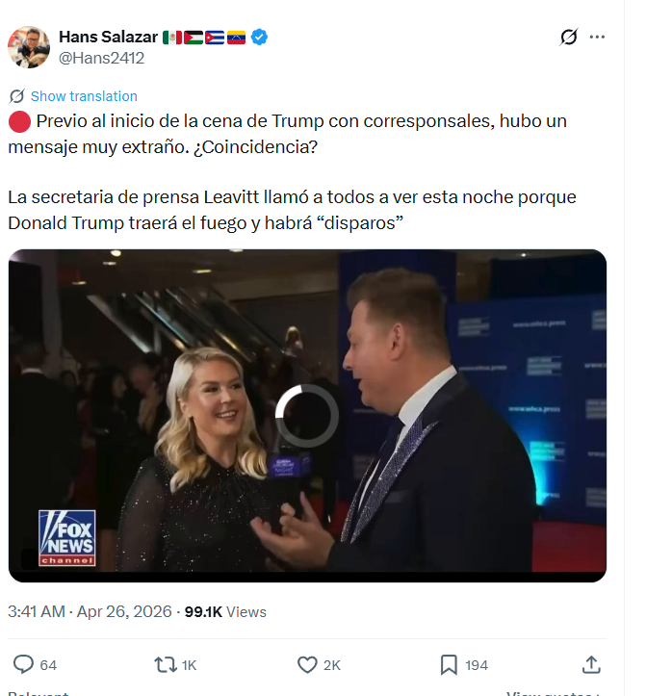Click Show translation
Screen dimensions: 646x696
pyautogui.click(x=84, y=96)
